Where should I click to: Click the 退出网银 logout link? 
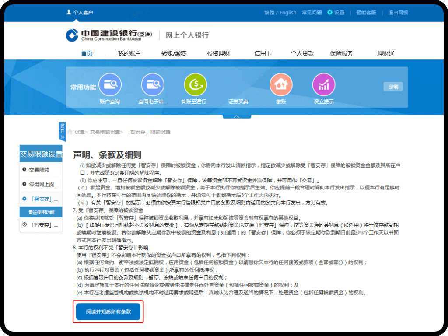(398, 12)
